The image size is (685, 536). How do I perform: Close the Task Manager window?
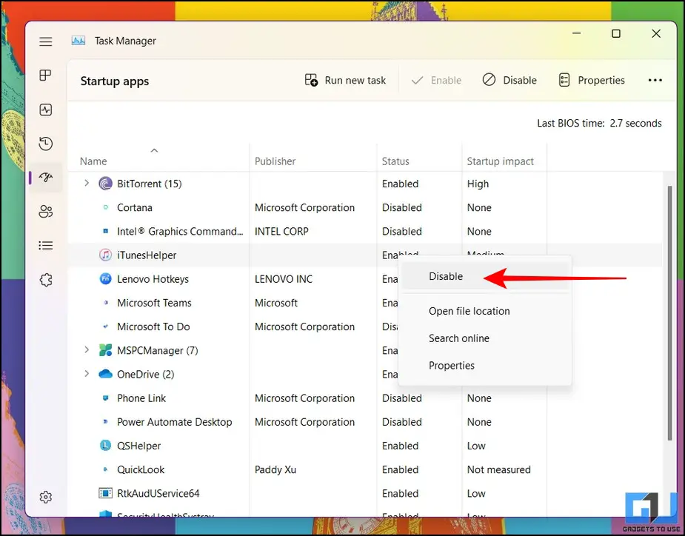[x=656, y=33]
